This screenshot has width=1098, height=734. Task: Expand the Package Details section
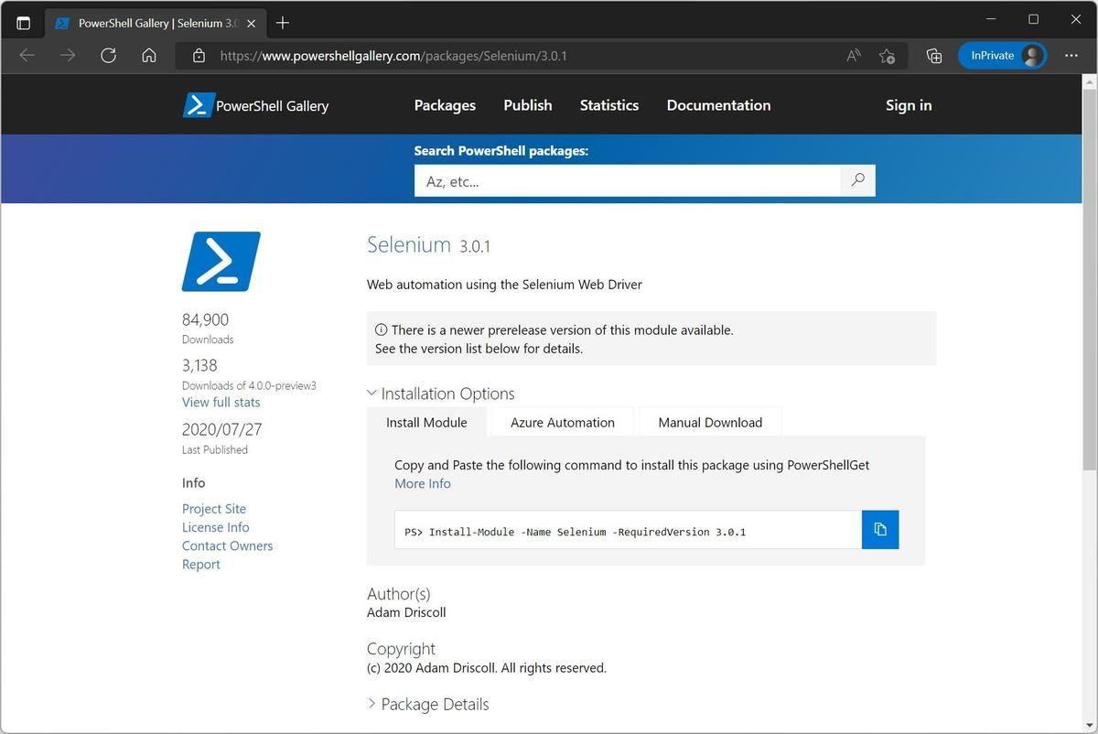[428, 704]
